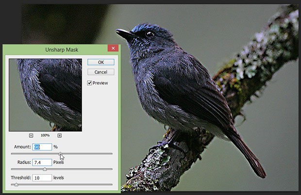The width and height of the screenshot is (301, 195).
Task: Click the bird's eye on the canvas
Action: [x=149, y=34]
